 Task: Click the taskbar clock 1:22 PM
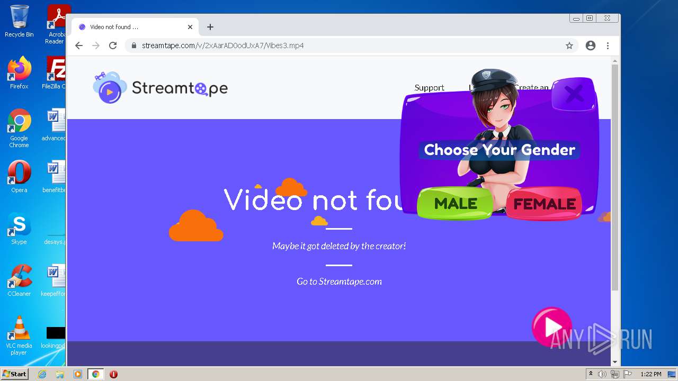(650, 374)
